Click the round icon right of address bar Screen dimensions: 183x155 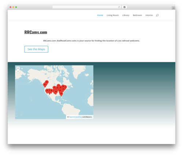(124, 7)
